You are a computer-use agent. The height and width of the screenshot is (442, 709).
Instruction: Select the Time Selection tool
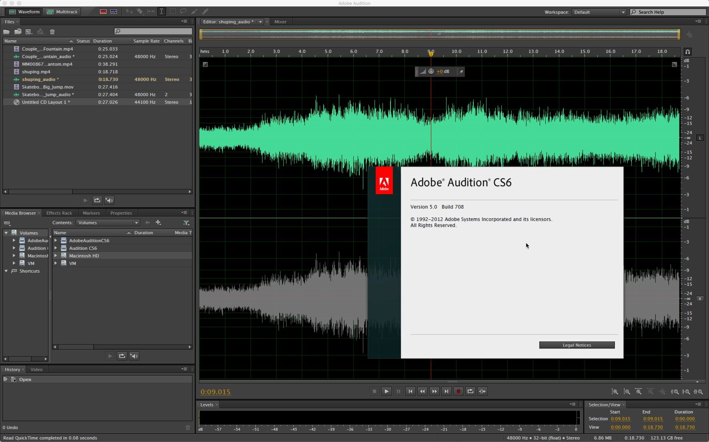click(161, 12)
